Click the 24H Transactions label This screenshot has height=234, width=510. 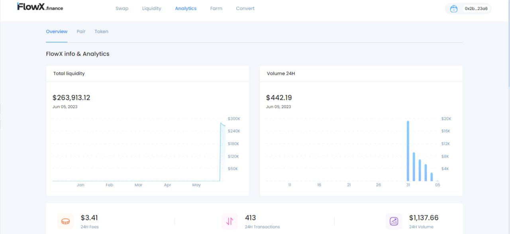tap(262, 227)
